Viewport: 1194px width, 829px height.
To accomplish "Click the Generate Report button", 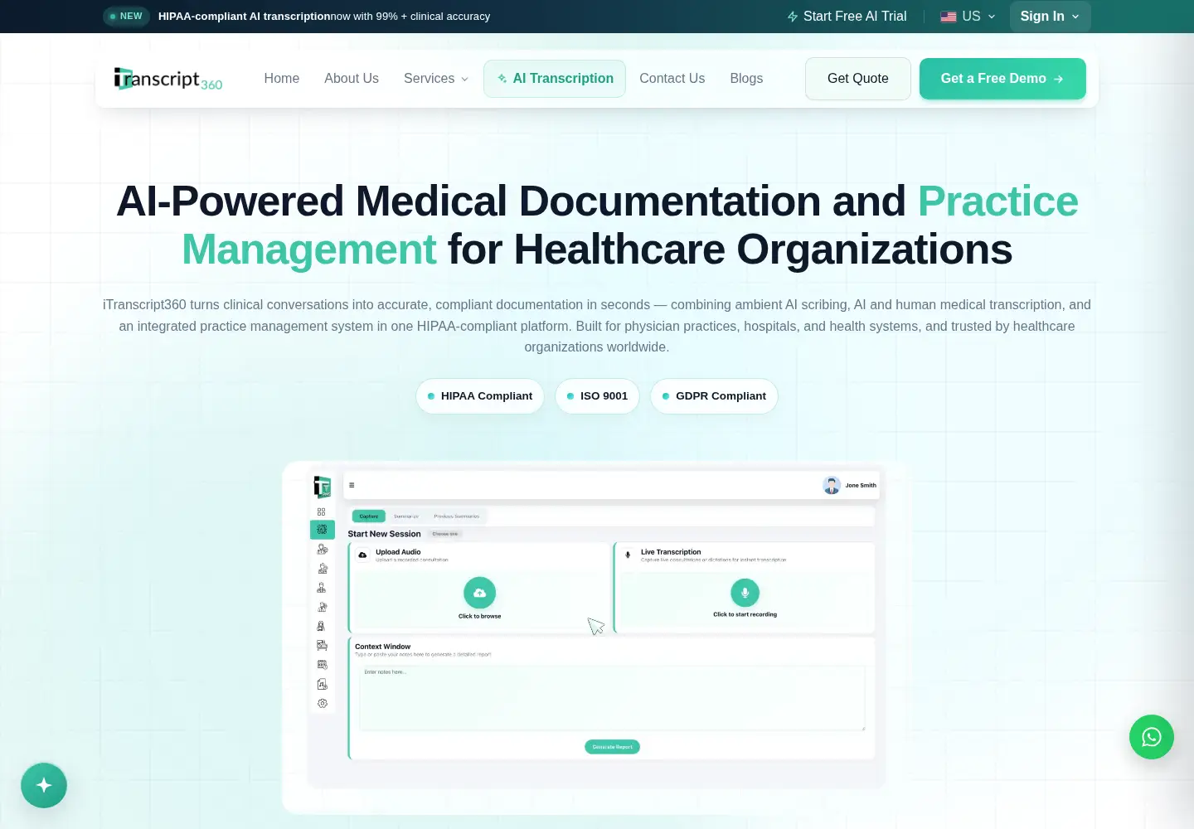I will click(612, 747).
